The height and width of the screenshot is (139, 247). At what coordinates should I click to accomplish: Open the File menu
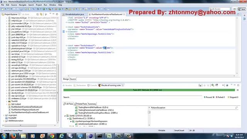[3, 5]
